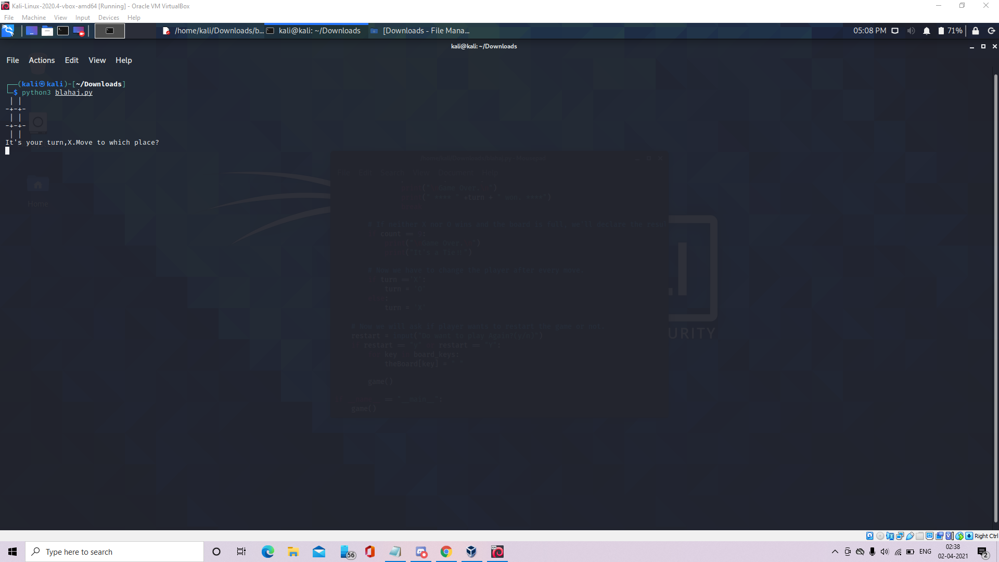
Task: Switch to Downloads File Manager window
Action: pos(420,31)
